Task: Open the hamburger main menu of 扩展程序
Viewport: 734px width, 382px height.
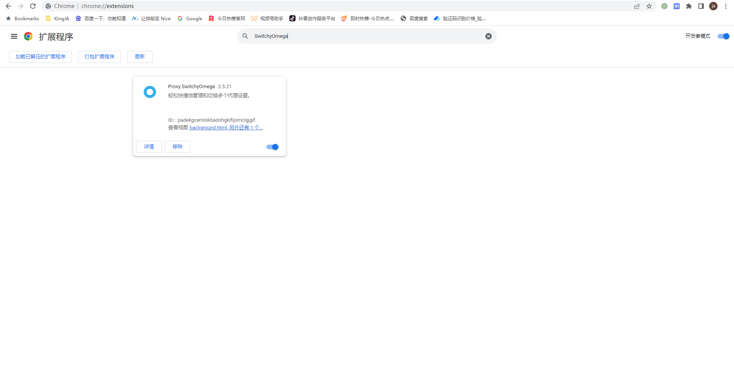Action: [x=14, y=36]
